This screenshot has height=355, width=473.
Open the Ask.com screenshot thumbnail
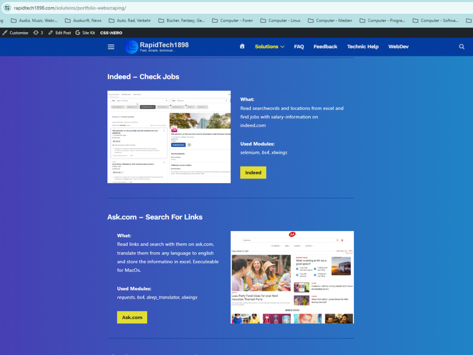coord(292,277)
